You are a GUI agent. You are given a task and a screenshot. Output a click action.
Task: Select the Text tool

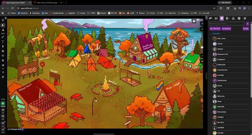[3, 42]
